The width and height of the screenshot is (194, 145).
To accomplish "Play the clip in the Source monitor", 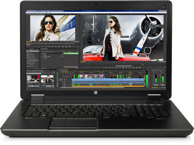I will (x=52, y=46).
